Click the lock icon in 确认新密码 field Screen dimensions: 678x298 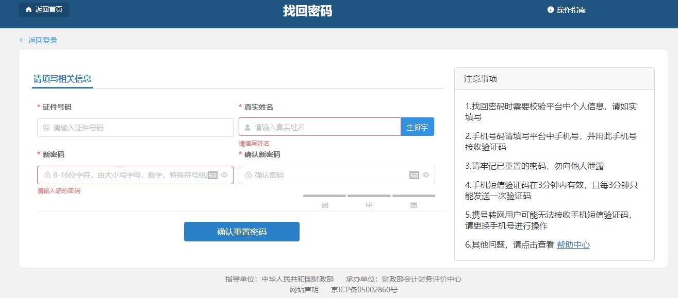pos(250,174)
